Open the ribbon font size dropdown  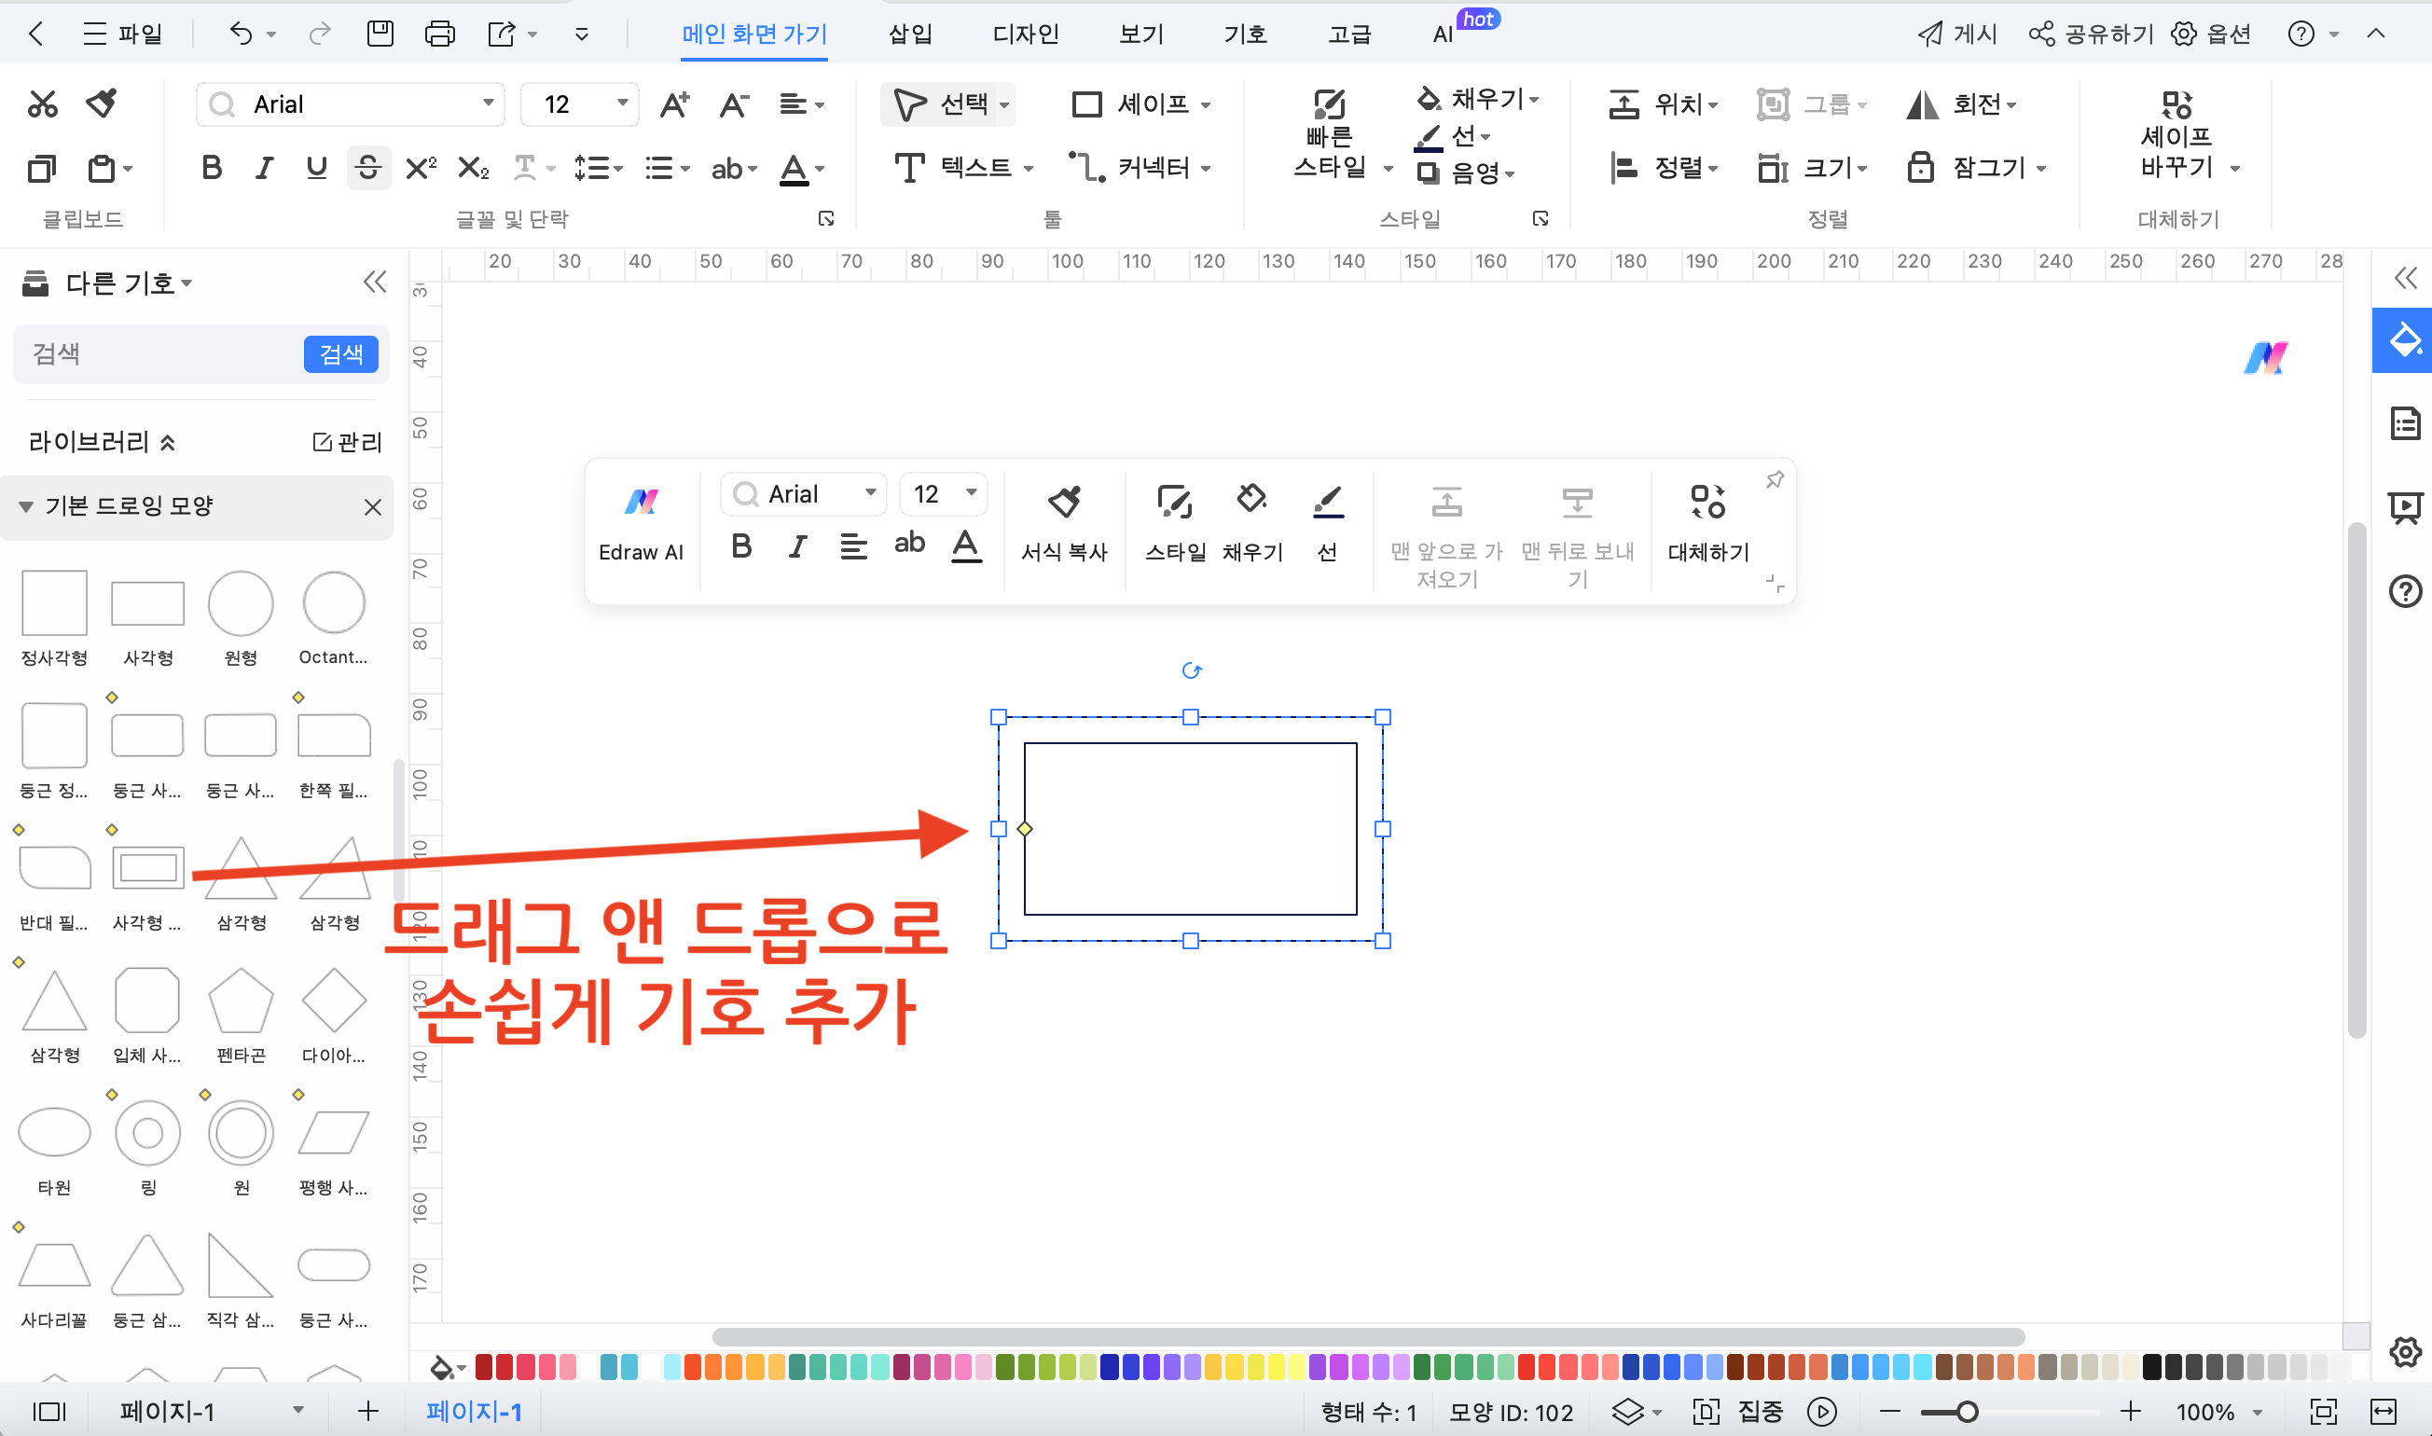(x=622, y=104)
